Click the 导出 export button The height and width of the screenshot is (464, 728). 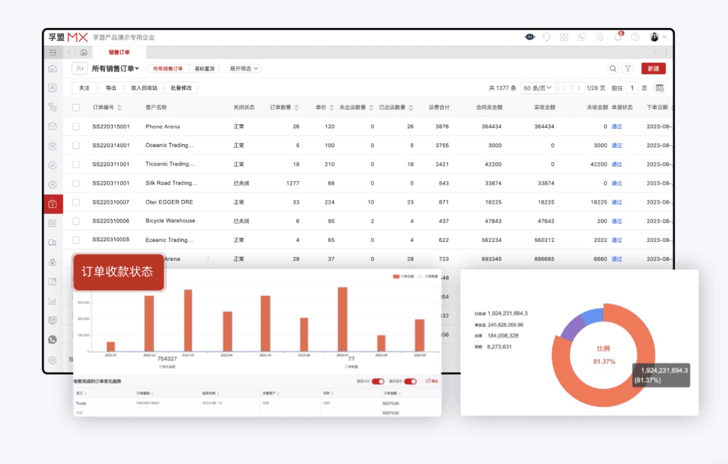coord(111,88)
